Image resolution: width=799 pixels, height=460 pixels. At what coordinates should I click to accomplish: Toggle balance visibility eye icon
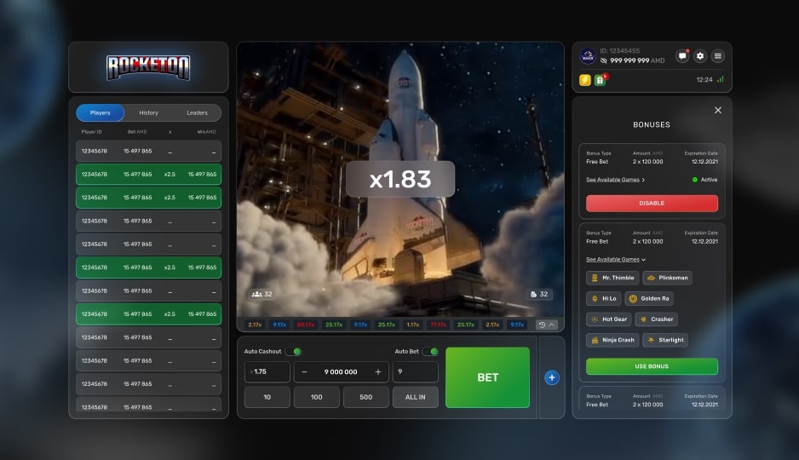[x=604, y=61]
